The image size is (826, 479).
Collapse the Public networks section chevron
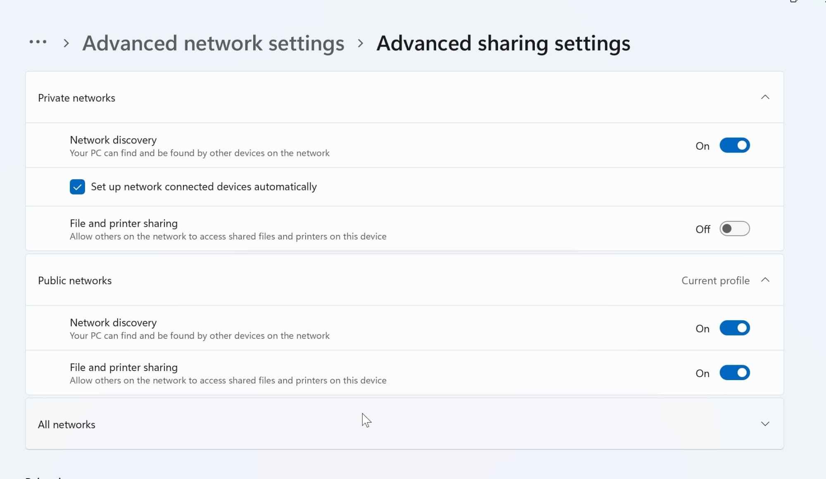point(765,280)
